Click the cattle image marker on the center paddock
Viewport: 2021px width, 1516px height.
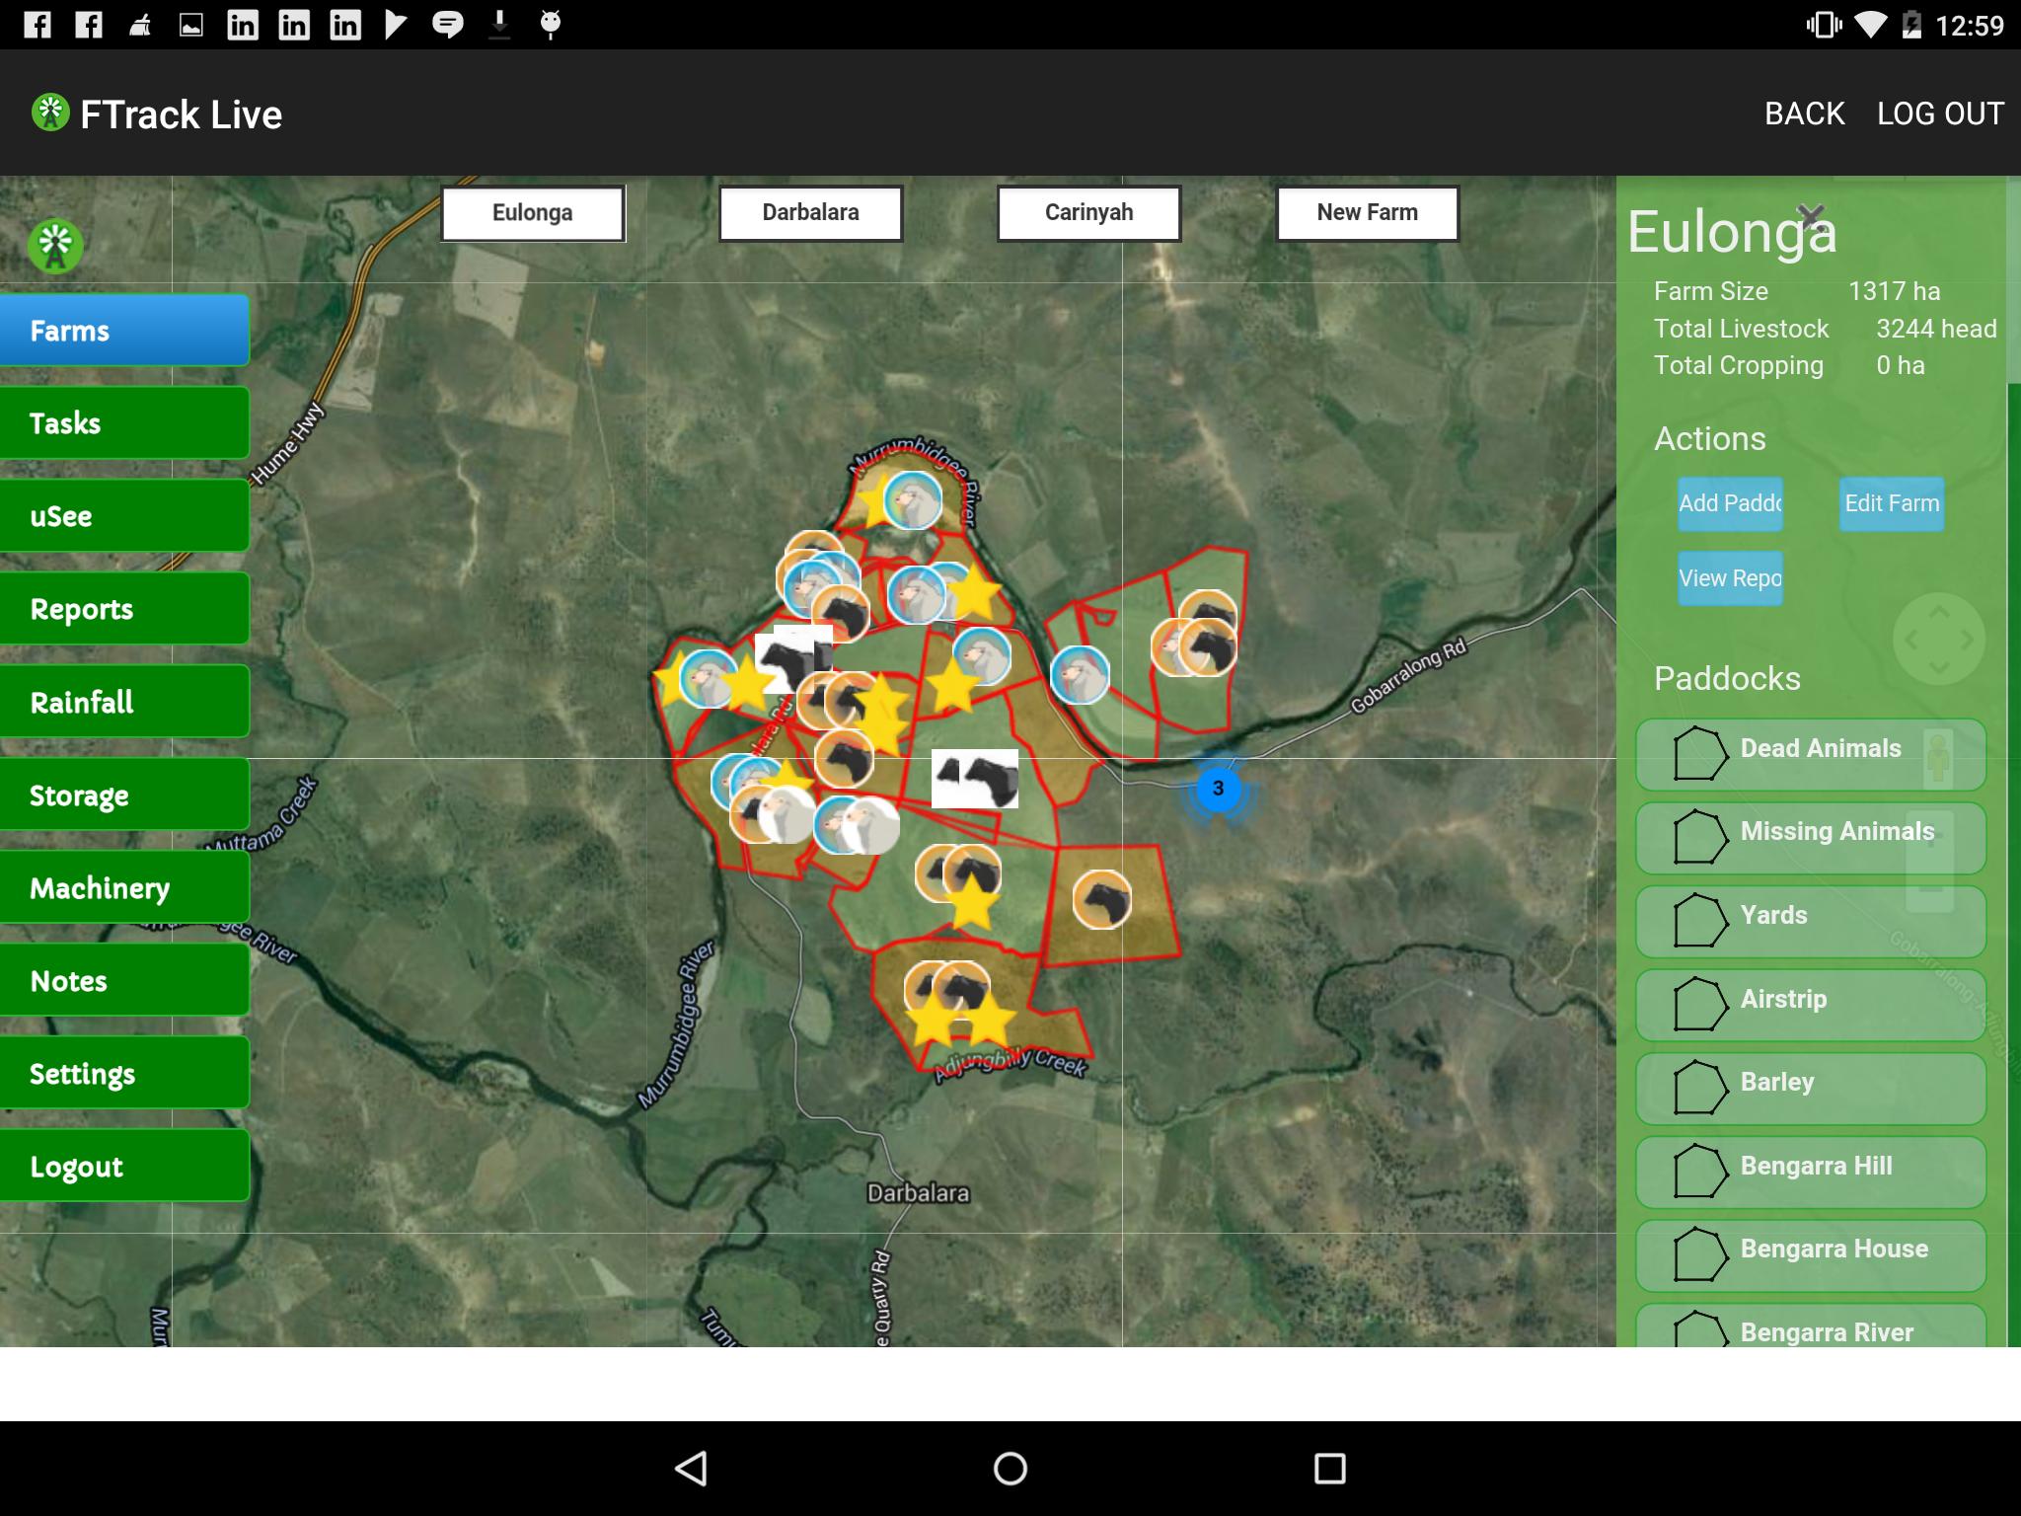point(975,779)
